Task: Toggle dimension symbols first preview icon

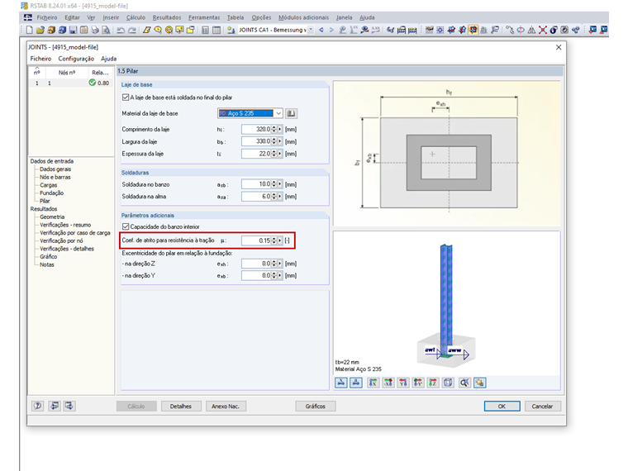Action: click(340, 383)
